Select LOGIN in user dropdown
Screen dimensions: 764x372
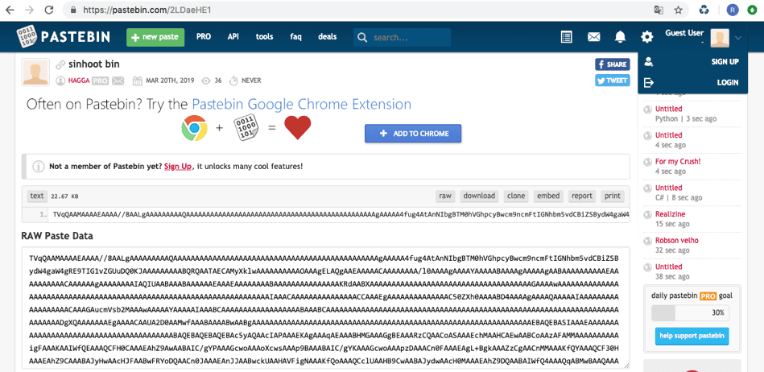728,82
